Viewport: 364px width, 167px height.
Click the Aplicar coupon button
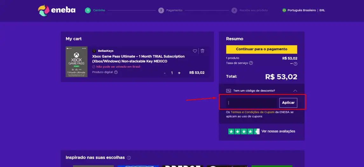(288, 103)
